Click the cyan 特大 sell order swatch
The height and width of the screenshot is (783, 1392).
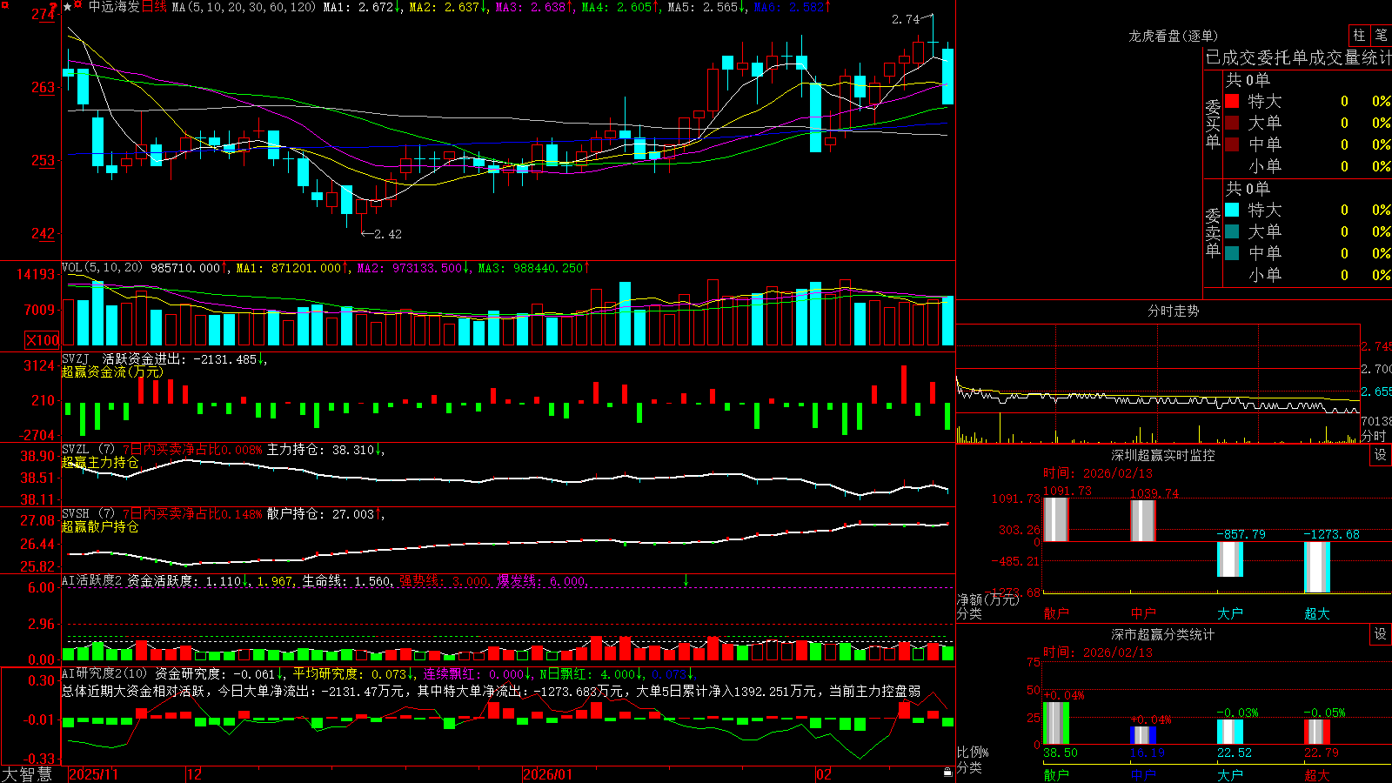(x=1232, y=210)
